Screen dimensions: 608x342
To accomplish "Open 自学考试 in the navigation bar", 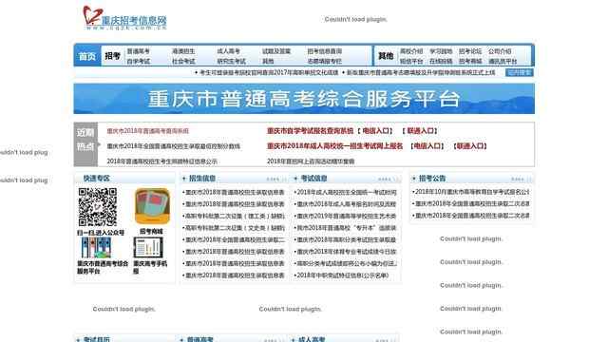I will (x=138, y=61).
